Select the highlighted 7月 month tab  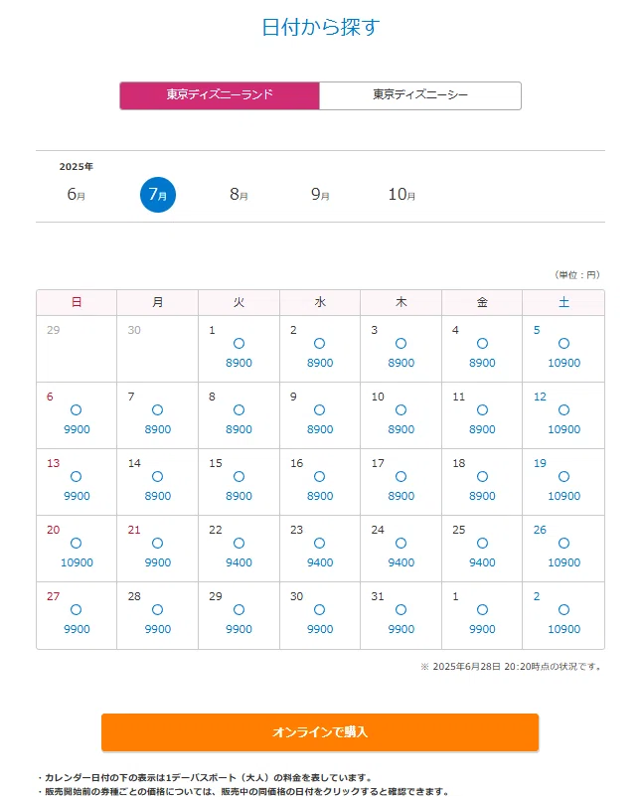[158, 195]
